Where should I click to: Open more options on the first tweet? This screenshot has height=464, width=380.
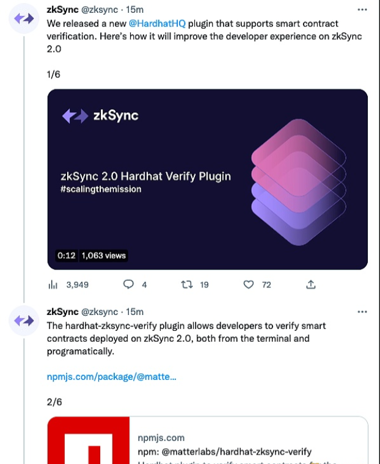click(362, 10)
